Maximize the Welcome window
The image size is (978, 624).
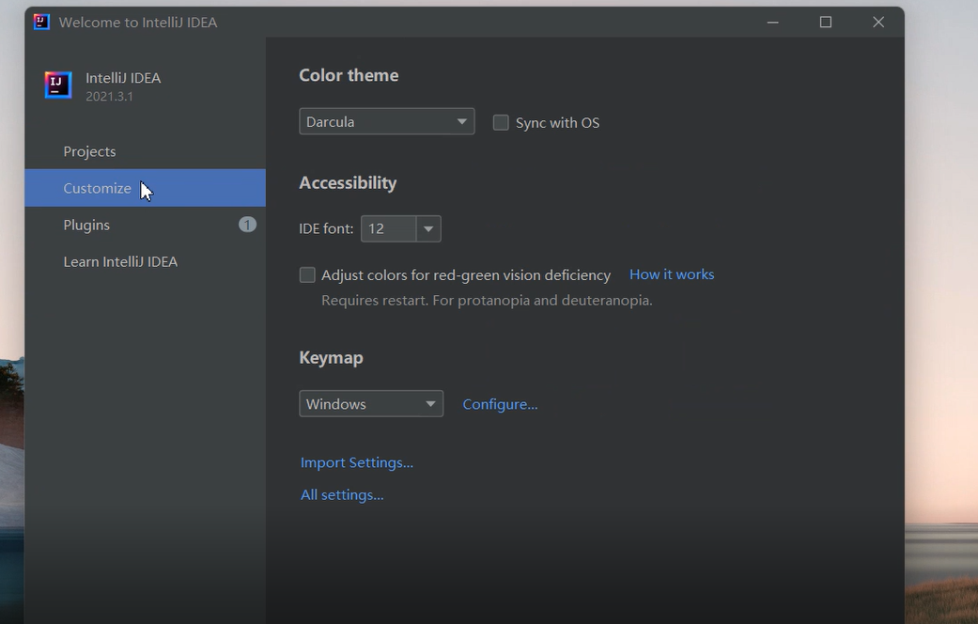tap(826, 23)
